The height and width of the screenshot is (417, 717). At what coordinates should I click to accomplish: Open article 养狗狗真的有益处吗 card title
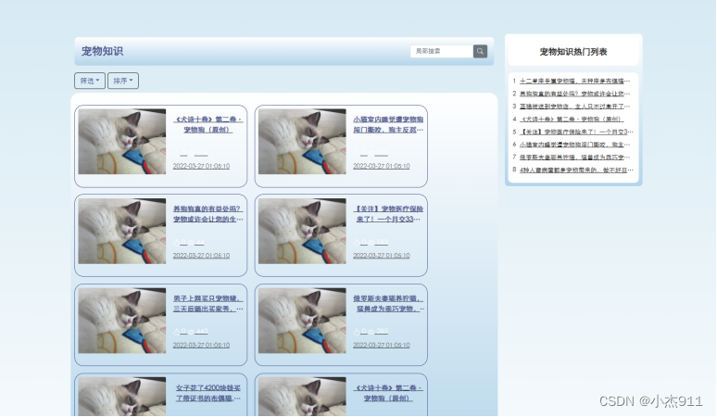208,214
